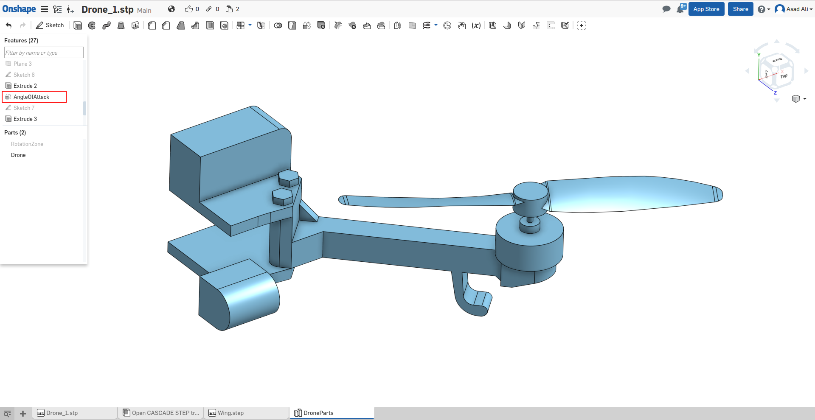Click the Share button
Screen dimensions: 815x420
tap(740, 9)
